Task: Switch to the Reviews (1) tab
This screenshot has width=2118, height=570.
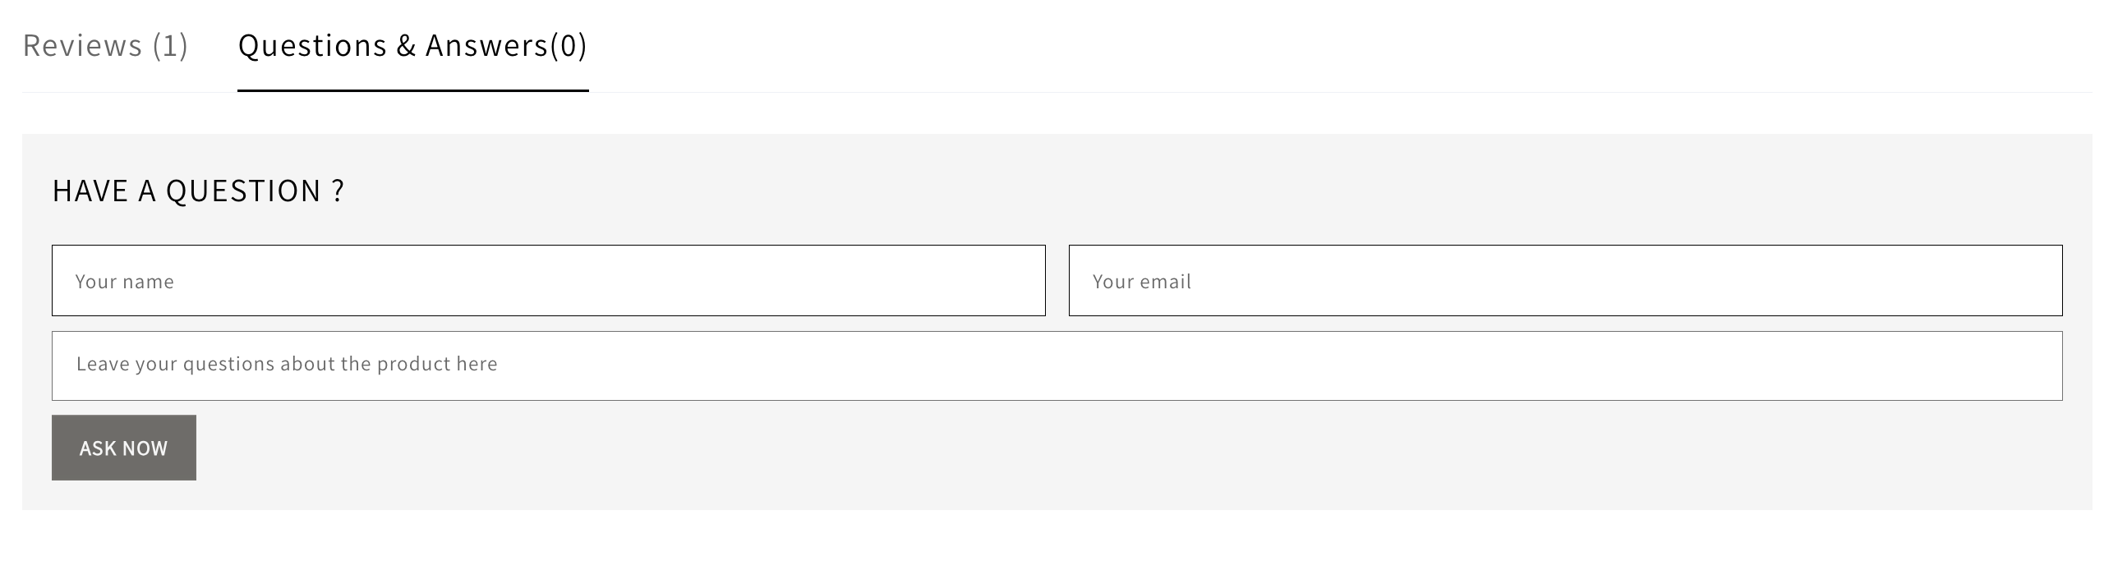Action: point(105,45)
